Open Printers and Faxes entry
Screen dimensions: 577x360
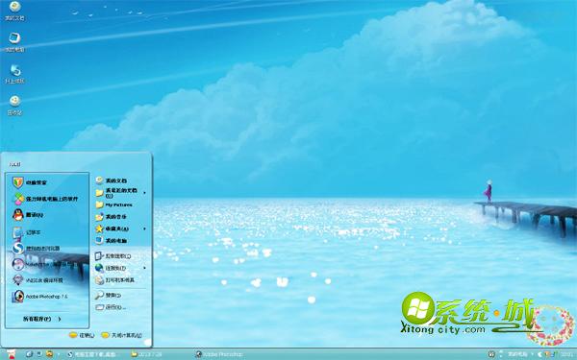click(x=114, y=280)
